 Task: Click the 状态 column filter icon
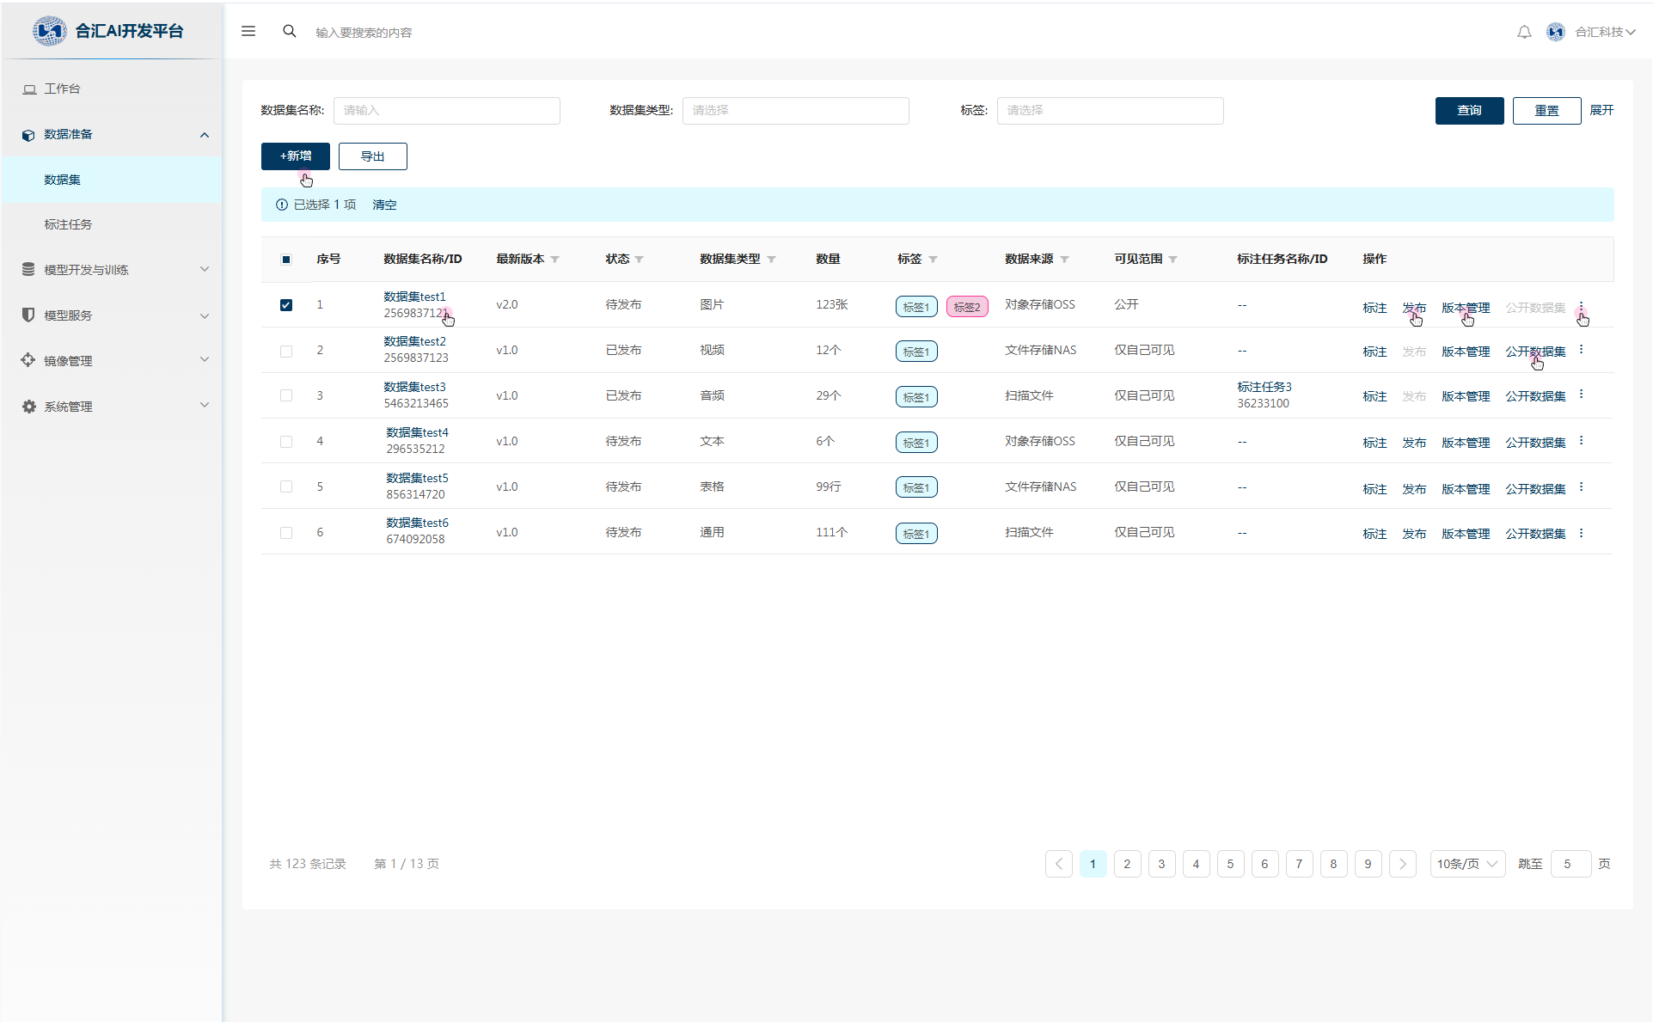tap(640, 260)
